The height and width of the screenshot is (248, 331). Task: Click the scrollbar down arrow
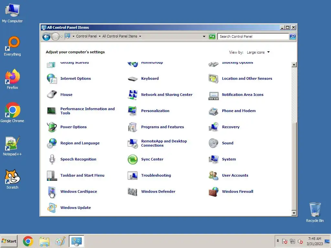pyautogui.click(x=294, y=213)
